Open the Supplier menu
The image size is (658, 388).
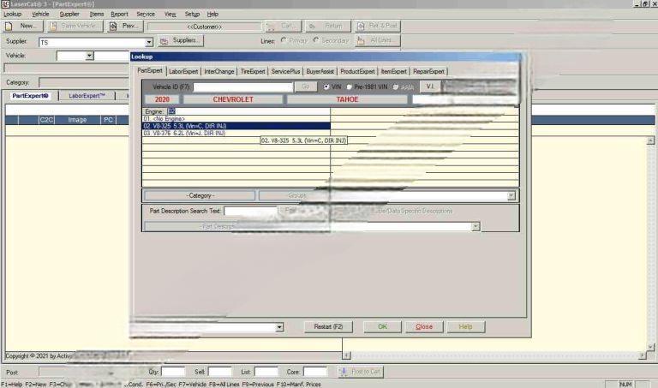point(69,15)
